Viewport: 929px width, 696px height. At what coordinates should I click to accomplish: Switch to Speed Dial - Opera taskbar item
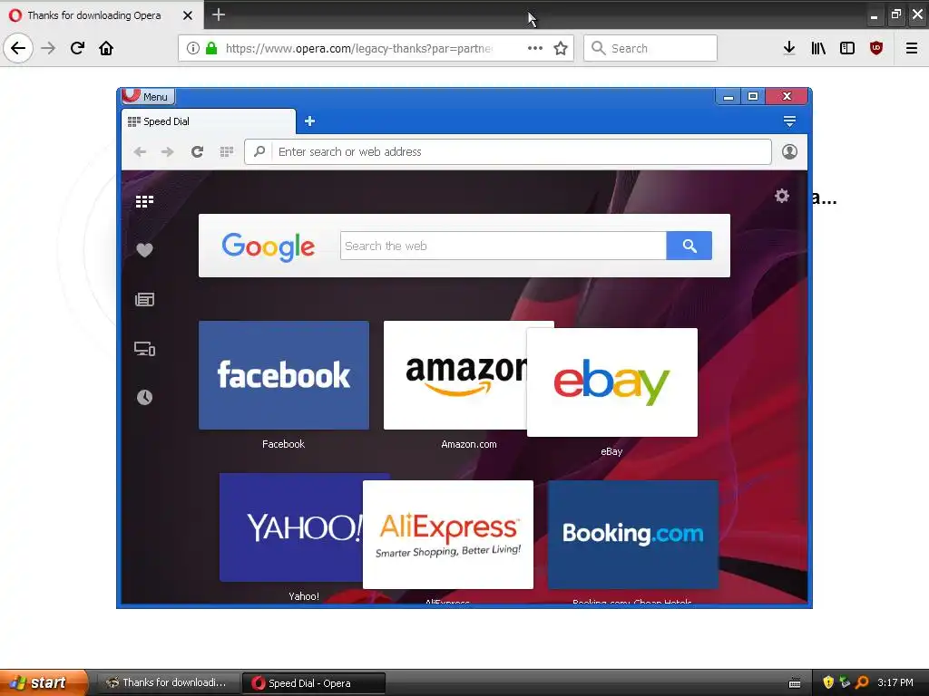pos(314,683)
